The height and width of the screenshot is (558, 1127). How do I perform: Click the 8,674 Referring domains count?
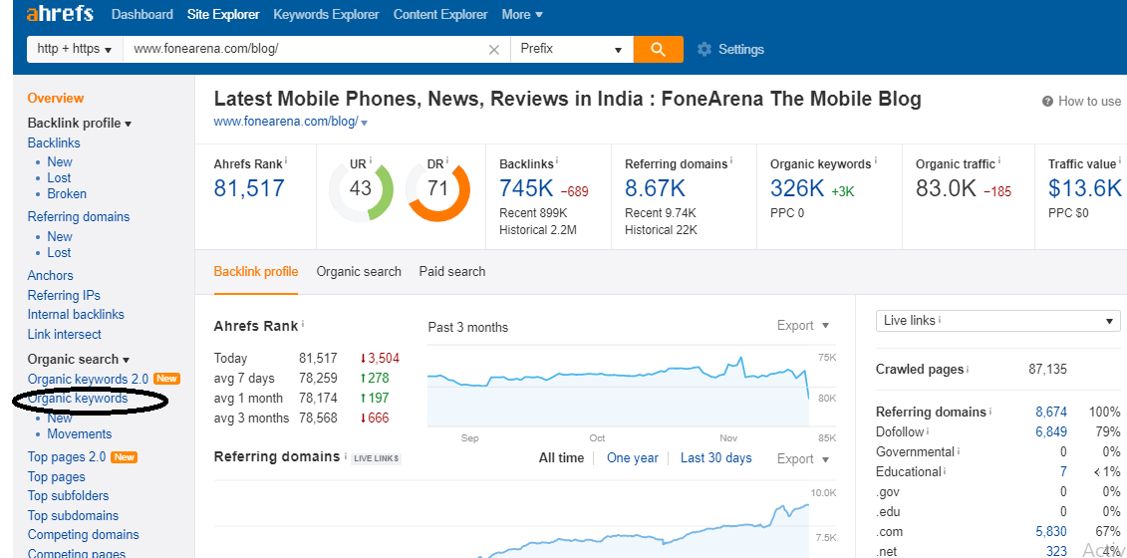tap(1051, 413)
